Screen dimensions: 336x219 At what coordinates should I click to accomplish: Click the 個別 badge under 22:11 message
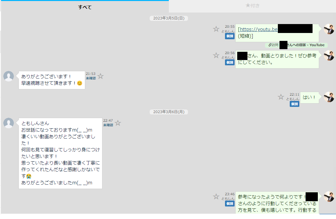coord(294,104)
